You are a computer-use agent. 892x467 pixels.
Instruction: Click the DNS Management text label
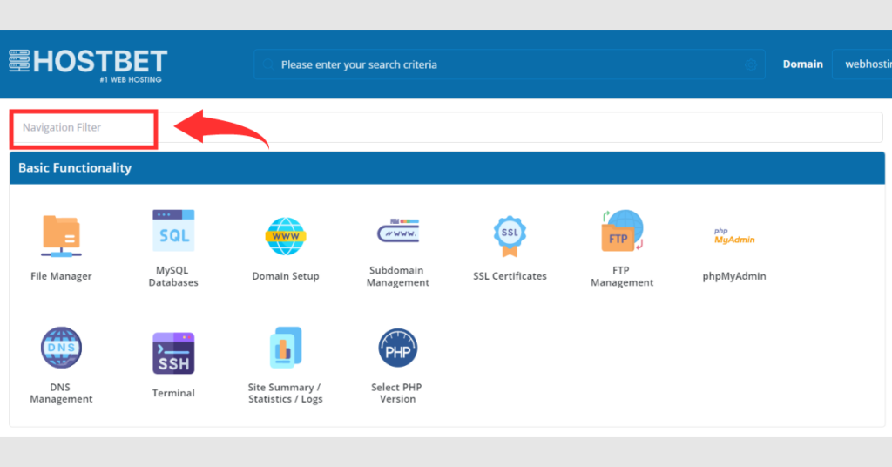pos(62,393)
